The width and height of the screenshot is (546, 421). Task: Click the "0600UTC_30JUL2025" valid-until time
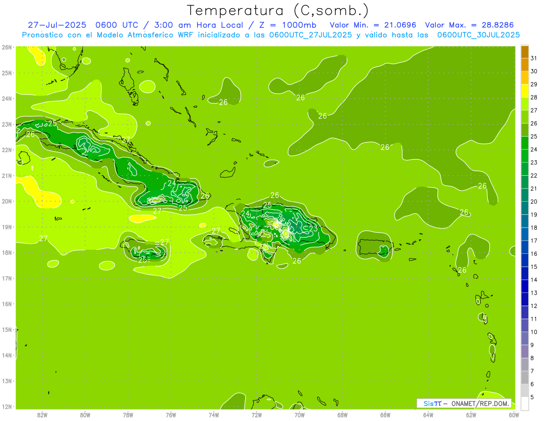tap(478, 35)
